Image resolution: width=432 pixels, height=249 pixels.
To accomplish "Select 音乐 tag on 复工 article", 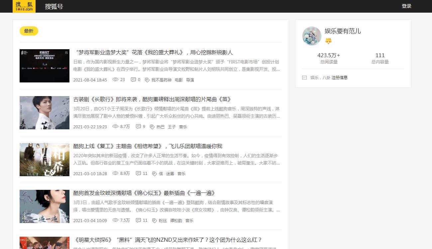I will point(181,174).
